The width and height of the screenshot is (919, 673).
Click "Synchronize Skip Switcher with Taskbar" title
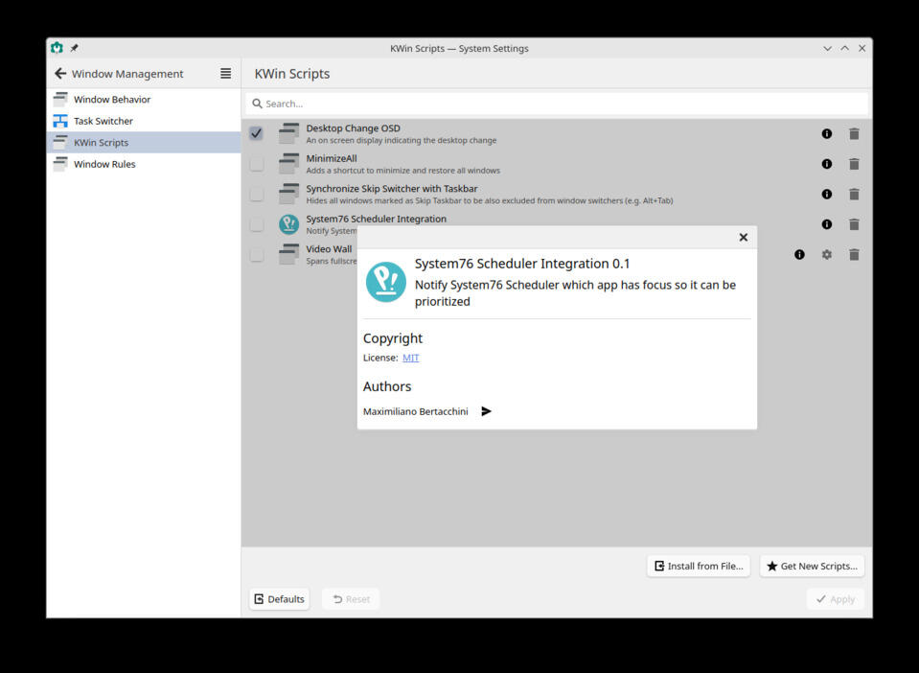point(392,188)
